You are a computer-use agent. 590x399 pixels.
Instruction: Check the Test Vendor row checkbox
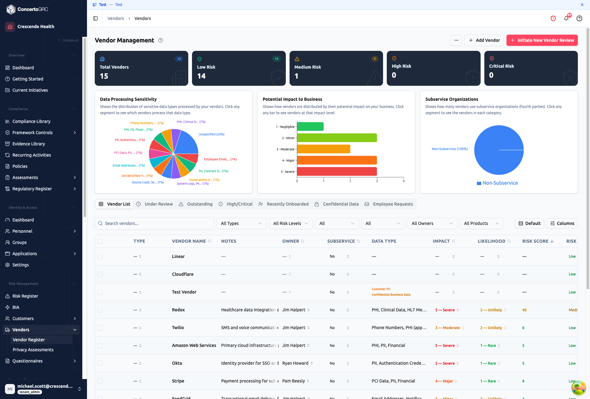[x=100, y=292]
